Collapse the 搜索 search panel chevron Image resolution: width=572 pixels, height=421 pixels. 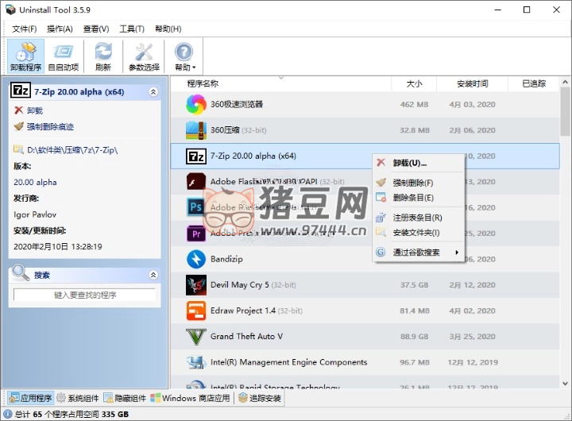tap(153, 275)
